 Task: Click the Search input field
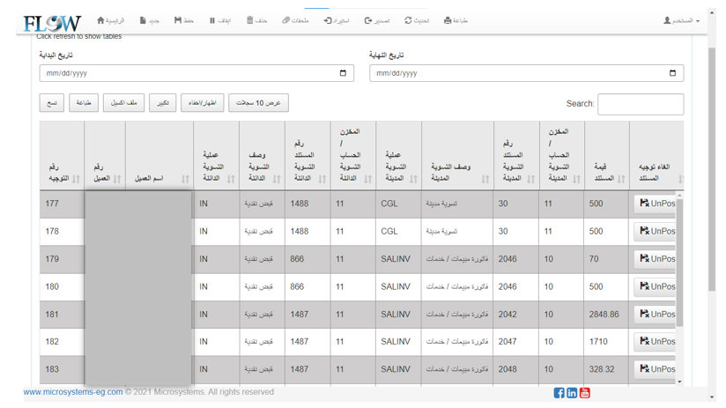coord(640,104)
